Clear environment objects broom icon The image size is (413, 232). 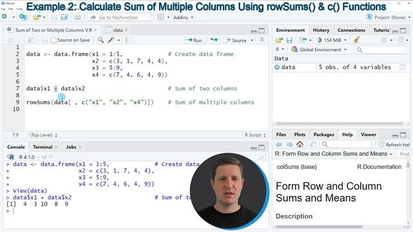357,40
